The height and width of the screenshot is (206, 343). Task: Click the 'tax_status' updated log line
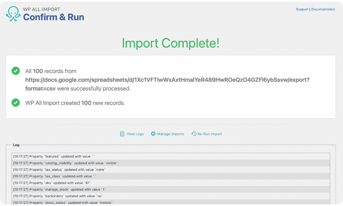(59, 170)
